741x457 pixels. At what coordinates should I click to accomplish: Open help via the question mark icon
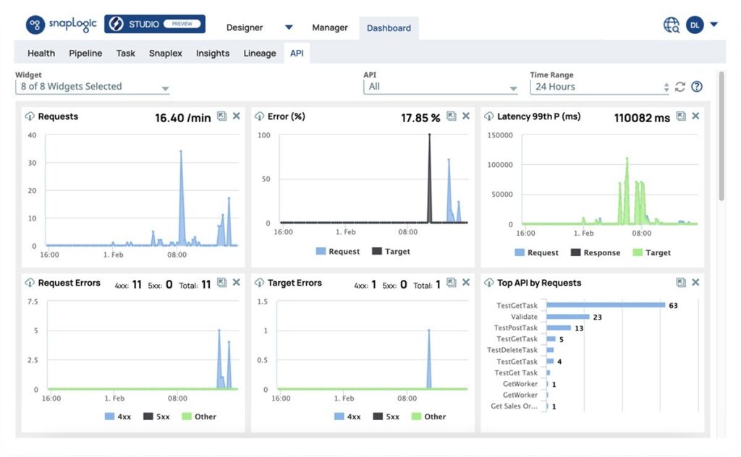pos(696,86)
